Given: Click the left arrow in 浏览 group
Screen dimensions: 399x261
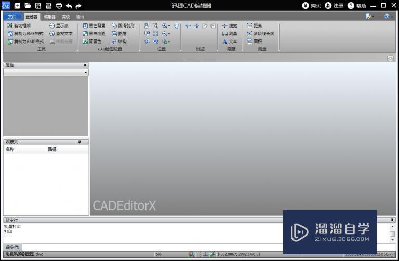Looking at the screenshot, I should pyautogui.click(x=188, y=25).
